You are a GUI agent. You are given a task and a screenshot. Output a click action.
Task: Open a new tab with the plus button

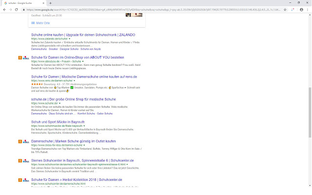pos(50,3)
